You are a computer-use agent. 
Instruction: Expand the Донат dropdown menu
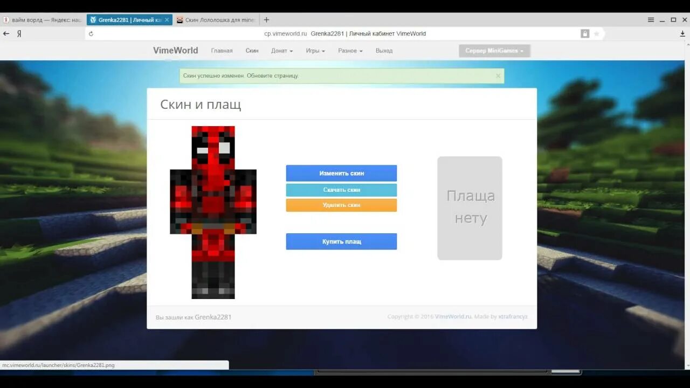pos(282,51)
